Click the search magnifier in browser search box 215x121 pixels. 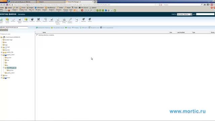202,5
